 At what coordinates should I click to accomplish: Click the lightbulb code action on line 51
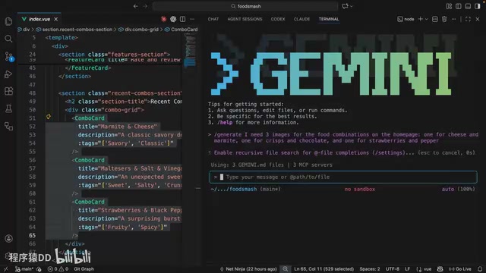(x=49, y=117)
